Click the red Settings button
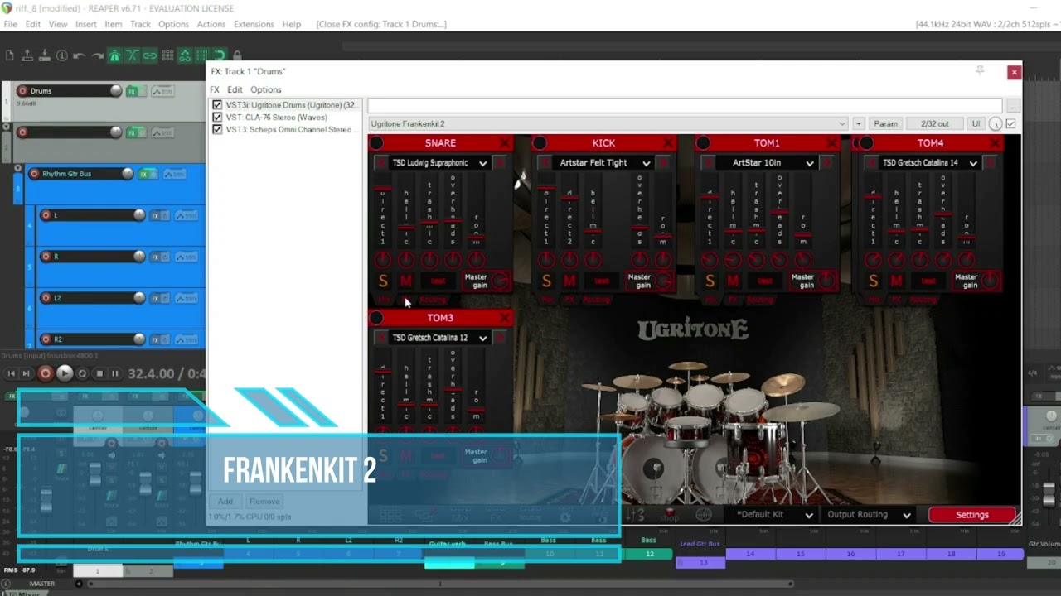 [971, 515]
